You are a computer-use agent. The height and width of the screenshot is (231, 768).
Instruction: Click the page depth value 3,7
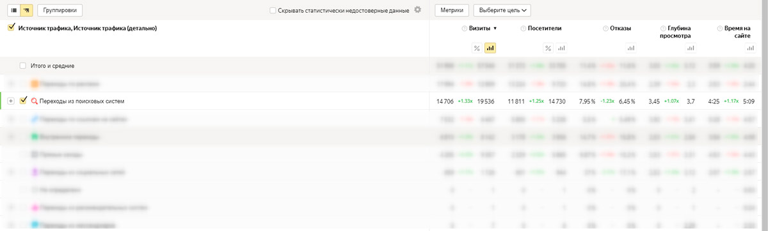pos(691,101)
